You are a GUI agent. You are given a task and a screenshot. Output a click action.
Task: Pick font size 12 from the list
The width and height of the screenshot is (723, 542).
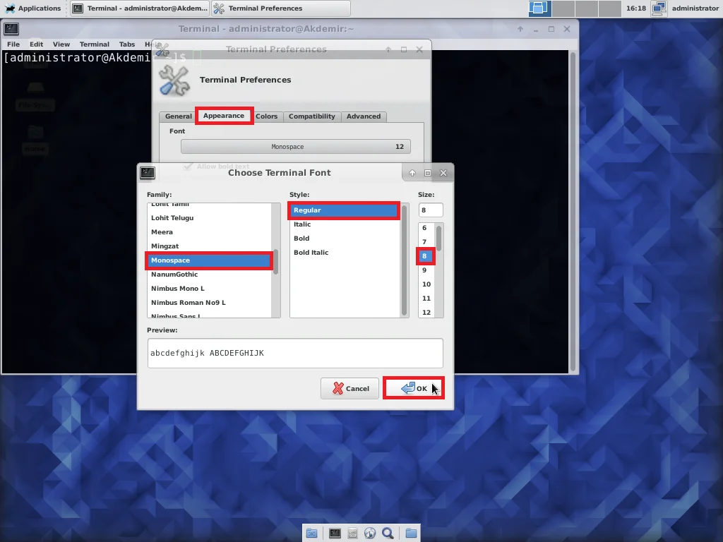tap(426, 313)
